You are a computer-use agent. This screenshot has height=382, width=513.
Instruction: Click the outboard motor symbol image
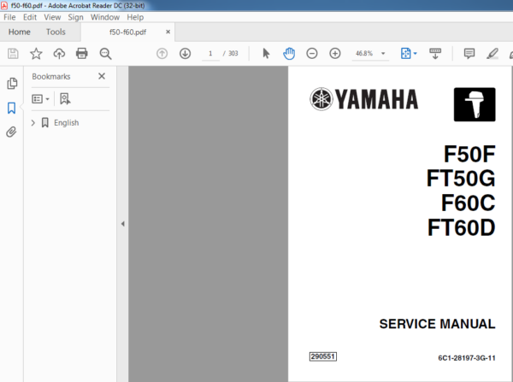coord(475,104)
